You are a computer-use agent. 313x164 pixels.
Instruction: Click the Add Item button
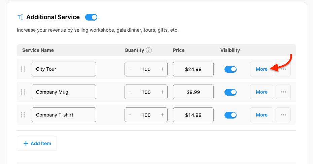click(x=37, y=143)
